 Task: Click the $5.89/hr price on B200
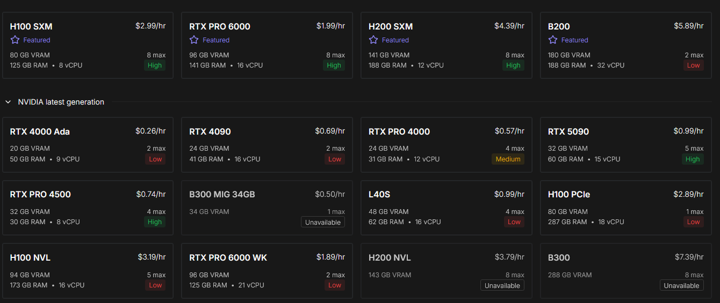[x=689, y=26]
